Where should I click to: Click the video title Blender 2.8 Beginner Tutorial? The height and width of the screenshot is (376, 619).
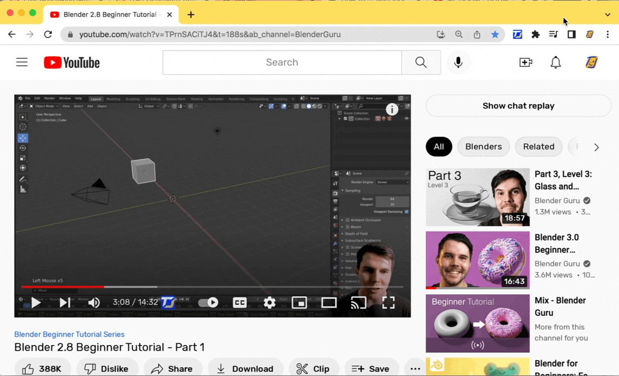click(109, 347)
